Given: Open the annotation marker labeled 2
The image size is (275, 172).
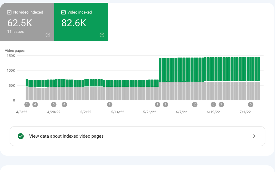Looking at the screenshot, I should (195, 105).
